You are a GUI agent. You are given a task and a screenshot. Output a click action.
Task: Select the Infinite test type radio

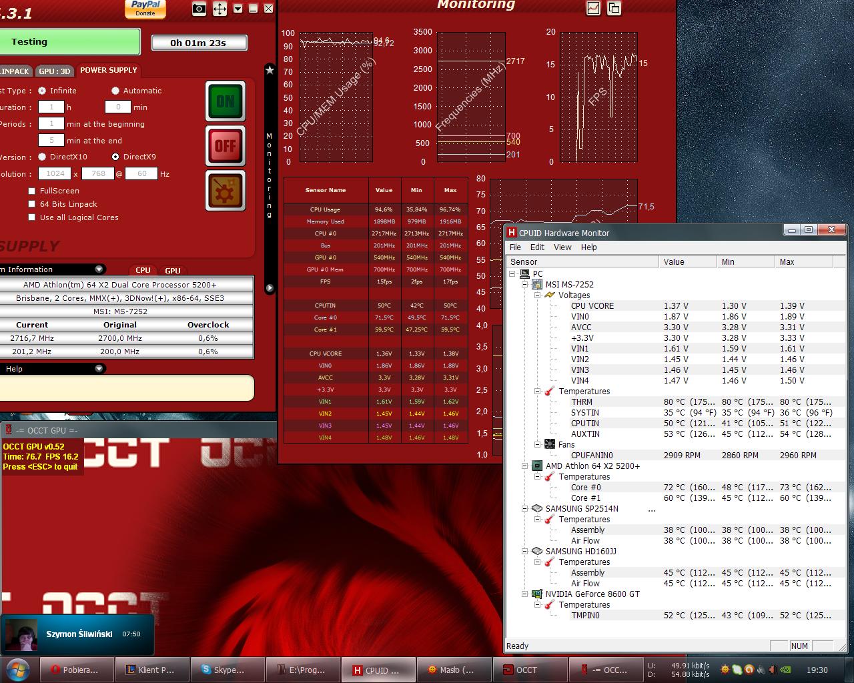click(x=42, y=91)
